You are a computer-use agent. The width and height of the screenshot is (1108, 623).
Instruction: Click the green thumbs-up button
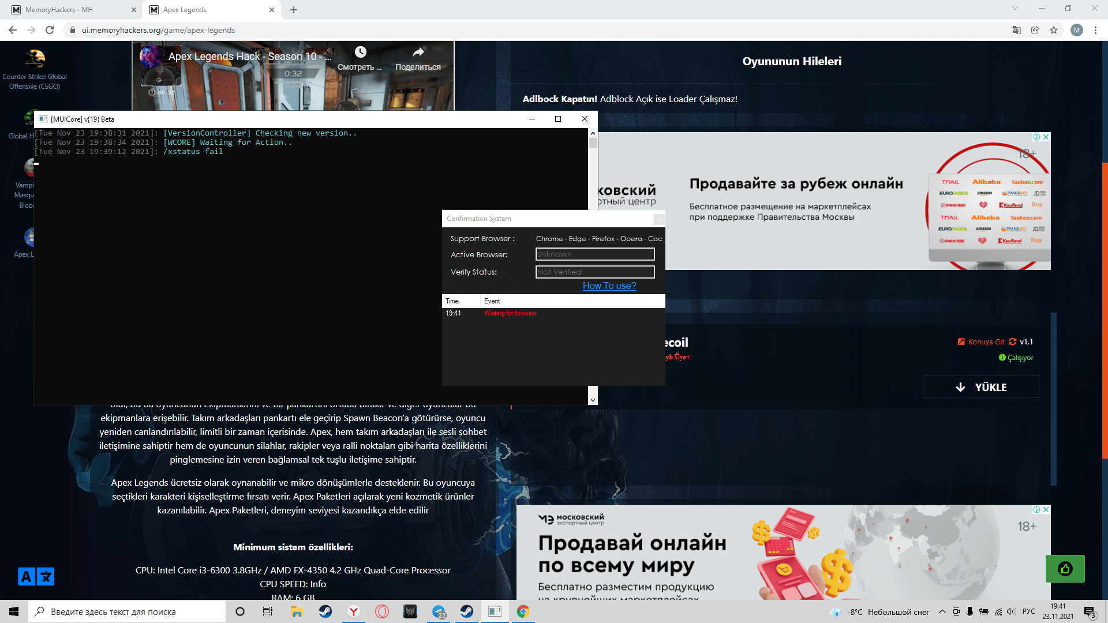[x=1065, y=569]
